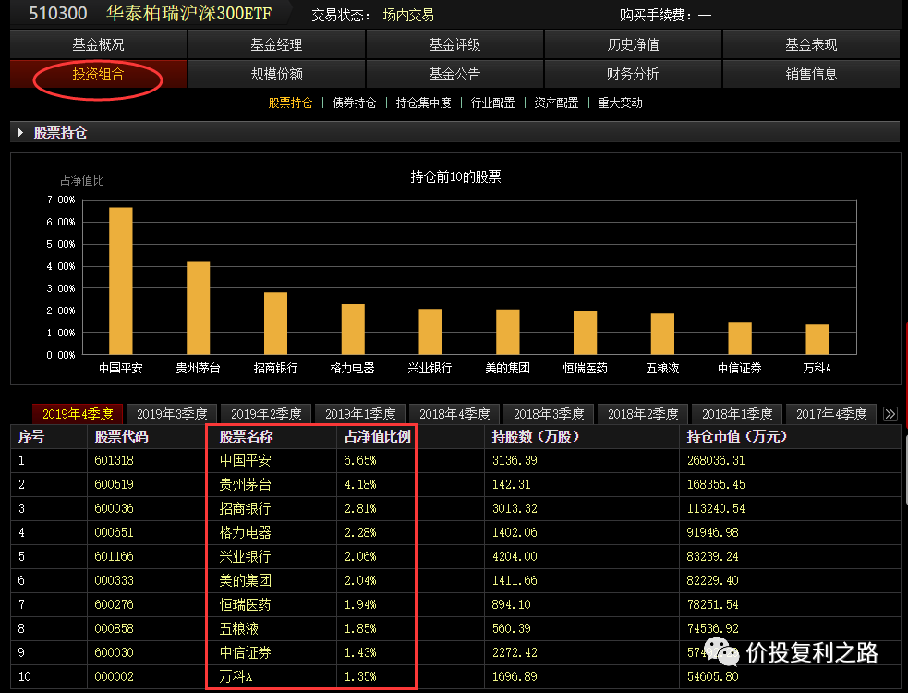Open the 历史净值 tab

tap(633, 44)
